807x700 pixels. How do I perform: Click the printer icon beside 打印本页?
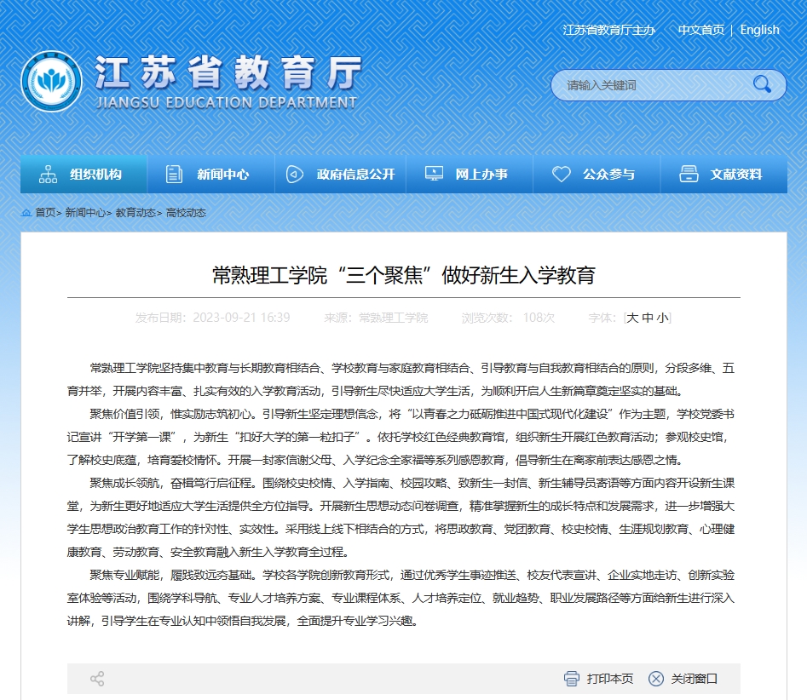coord(572,679)
